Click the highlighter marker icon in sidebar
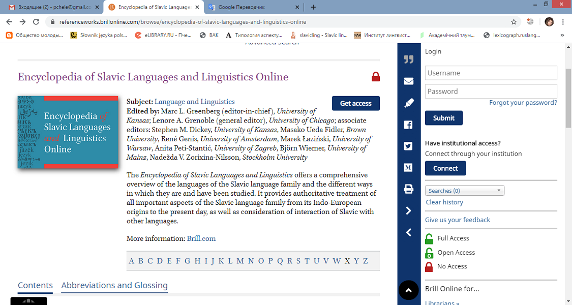572x305 pixels. tap(409, 103)
